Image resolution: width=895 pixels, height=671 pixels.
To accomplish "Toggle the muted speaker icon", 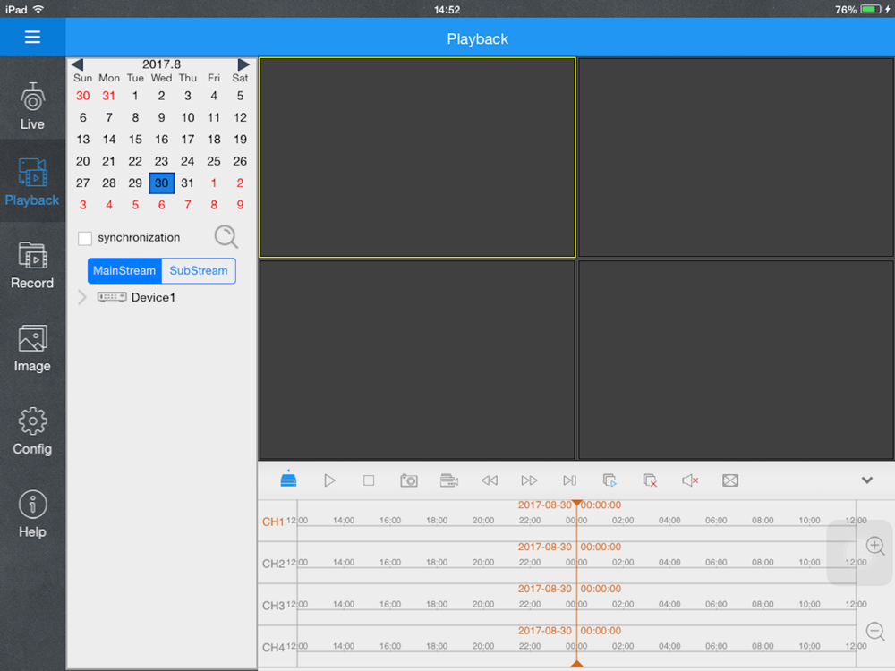I will (690, 480).
